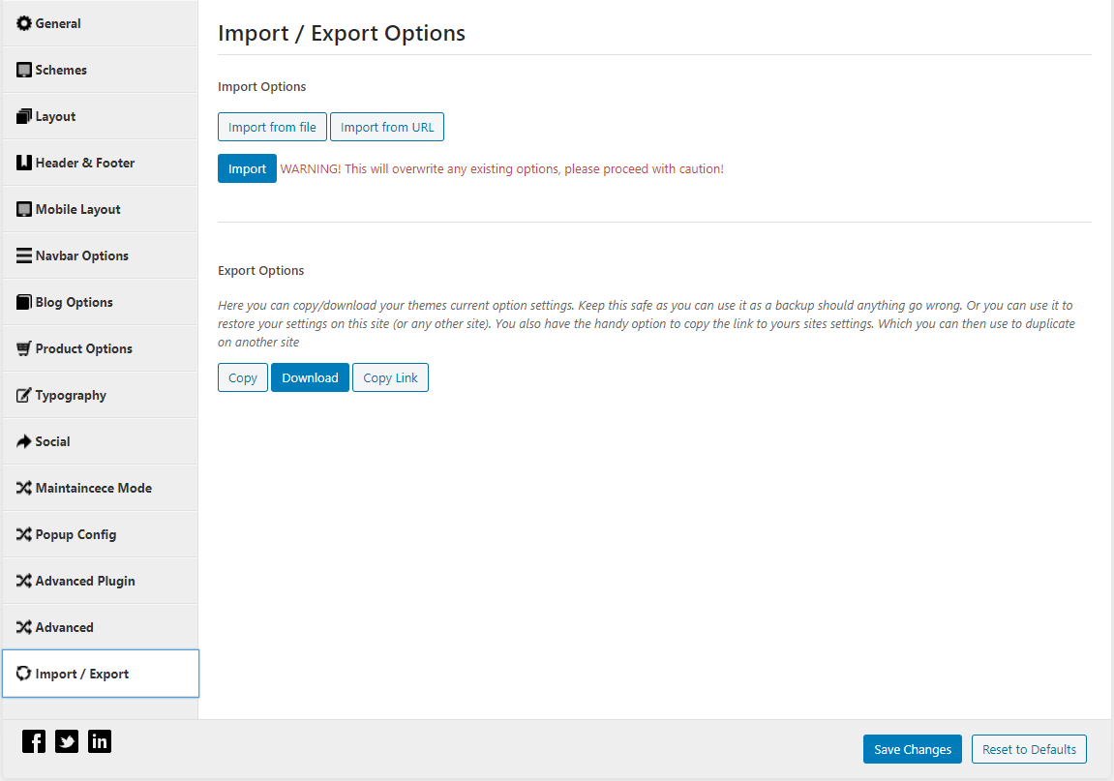
Task: Open the Twitter icon link
Action: 67,741
